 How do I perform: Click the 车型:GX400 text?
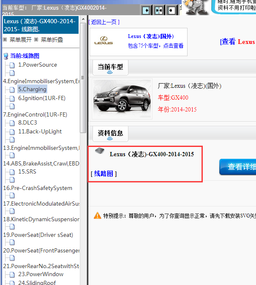point(173,98)
